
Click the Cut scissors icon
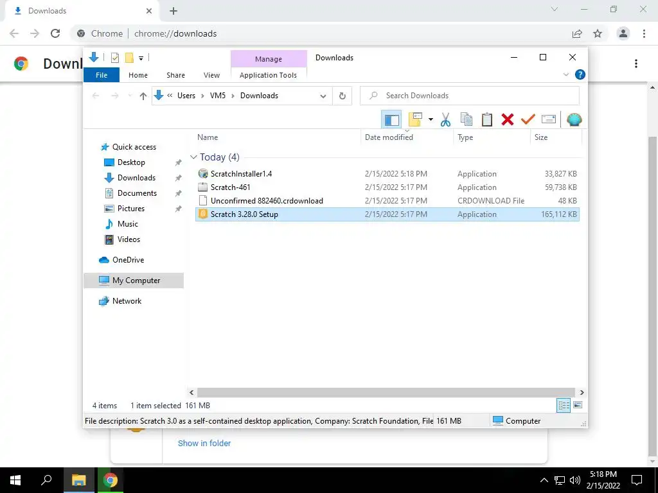[445, 120]
